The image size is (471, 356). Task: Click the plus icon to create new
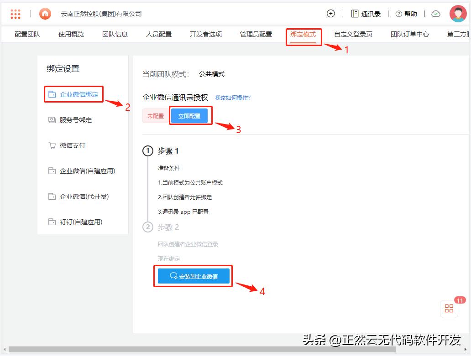(330, 14)
